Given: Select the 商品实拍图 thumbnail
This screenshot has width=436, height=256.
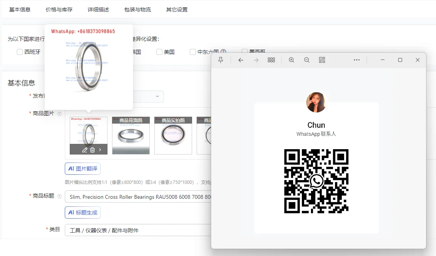Looking at the screenshot, I should click(x=173, y=135).
